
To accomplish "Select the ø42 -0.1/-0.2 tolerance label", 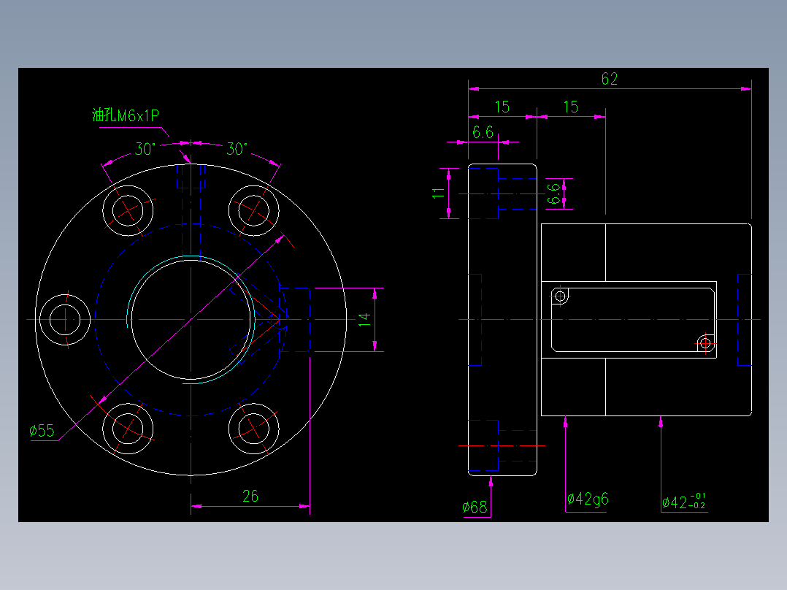I will click(x=683, y=502).
